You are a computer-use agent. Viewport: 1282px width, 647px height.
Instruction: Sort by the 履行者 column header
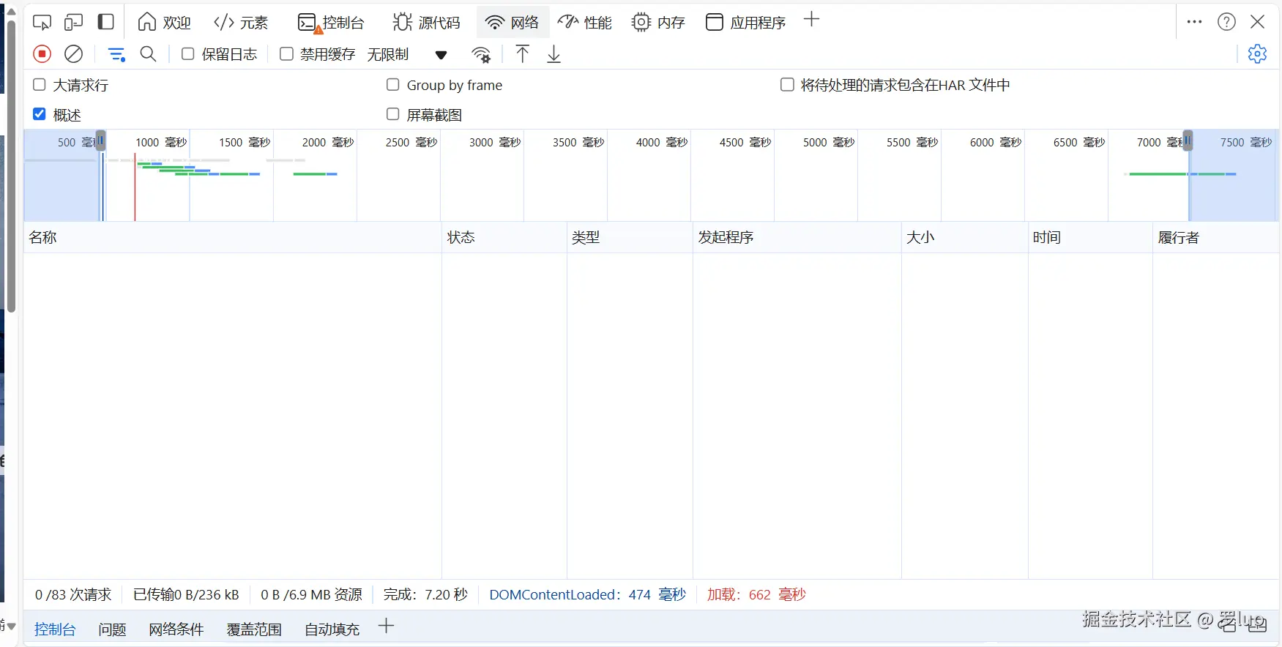coord(1216,237)
